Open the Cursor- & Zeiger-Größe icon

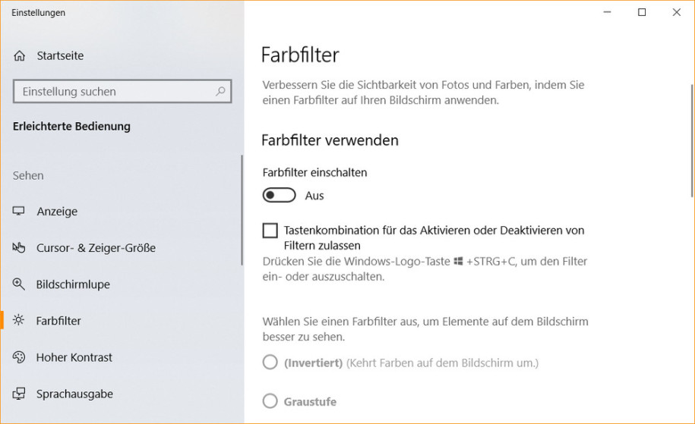19,247
